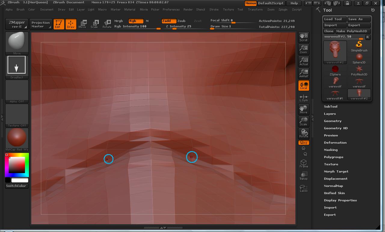The width and height of the screenshot is (385, 232).
Task: Click the Rotate icon on the right shelf
Action: pyautogui.click(x=303, y=133)
